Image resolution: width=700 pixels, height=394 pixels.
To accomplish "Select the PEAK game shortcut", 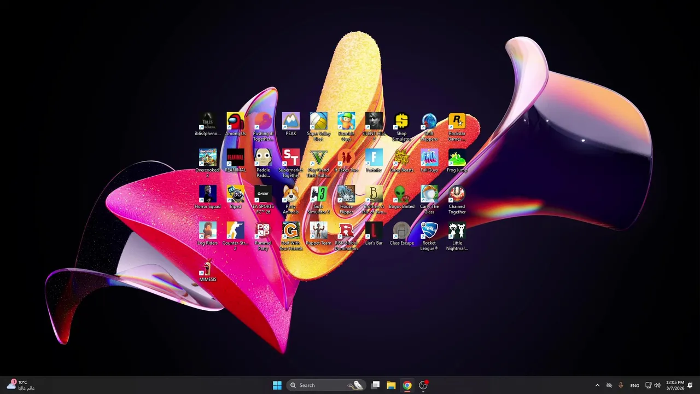I will (x=290, y=125).
